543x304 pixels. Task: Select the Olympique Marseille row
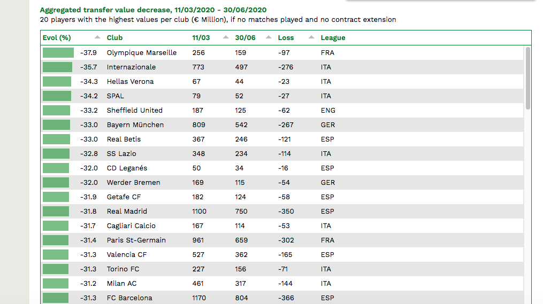282,52
